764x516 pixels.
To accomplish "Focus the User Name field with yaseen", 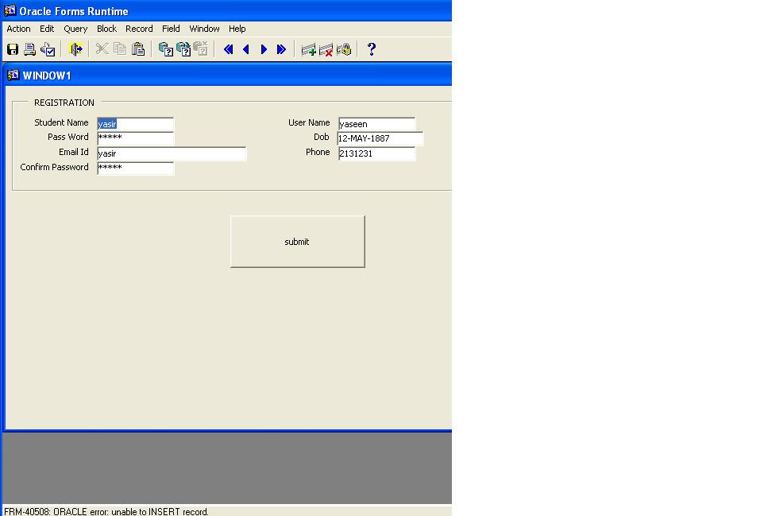I will [376, 124].
